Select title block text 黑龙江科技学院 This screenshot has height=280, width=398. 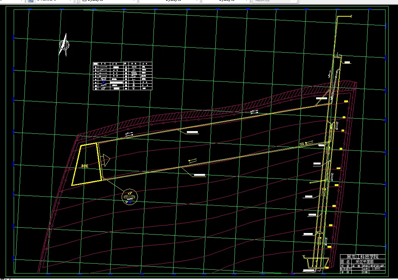pyautogui.click(x=362, y=257)
